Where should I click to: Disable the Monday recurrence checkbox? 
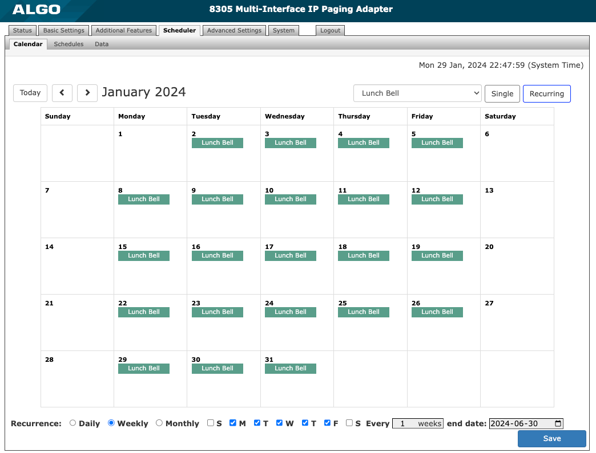tap(233, 423)
